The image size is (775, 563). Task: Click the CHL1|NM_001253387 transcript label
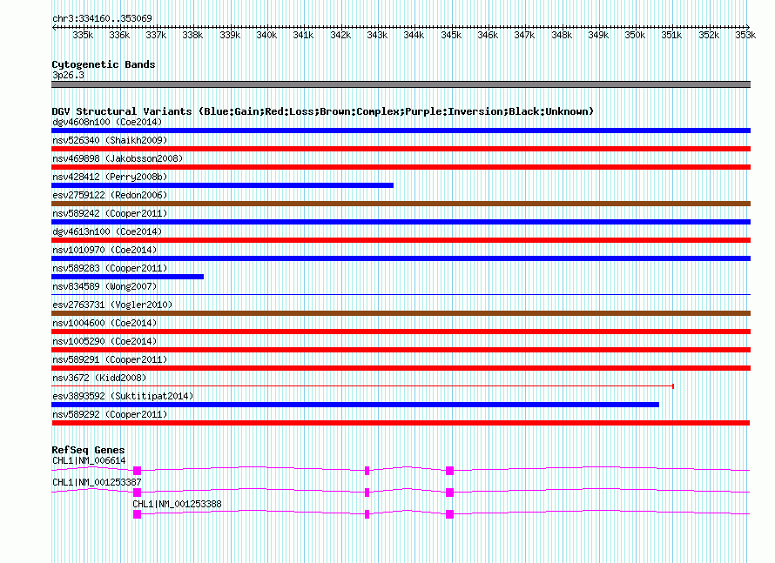pos(97,482)
